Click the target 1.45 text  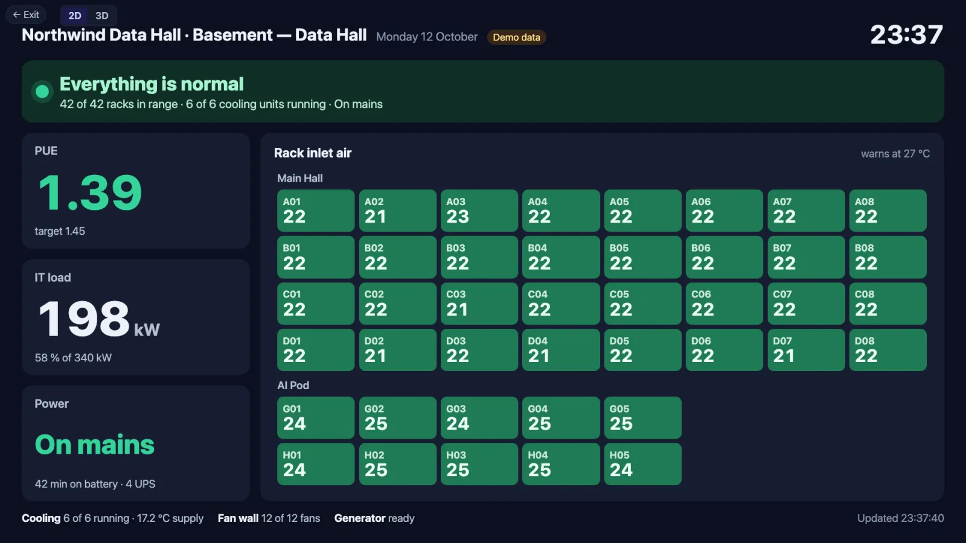tap(60, 231)
